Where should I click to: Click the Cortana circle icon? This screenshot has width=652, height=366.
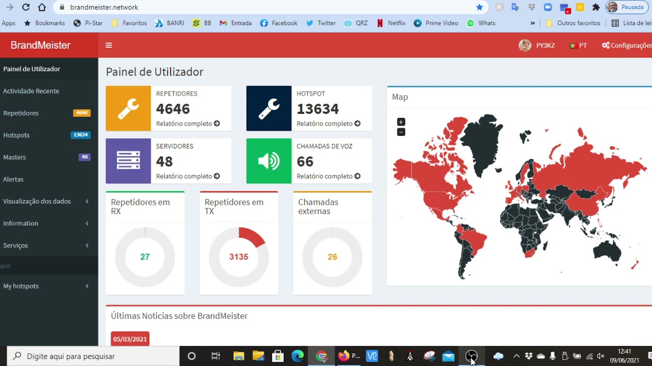click(x=192, y=356)
